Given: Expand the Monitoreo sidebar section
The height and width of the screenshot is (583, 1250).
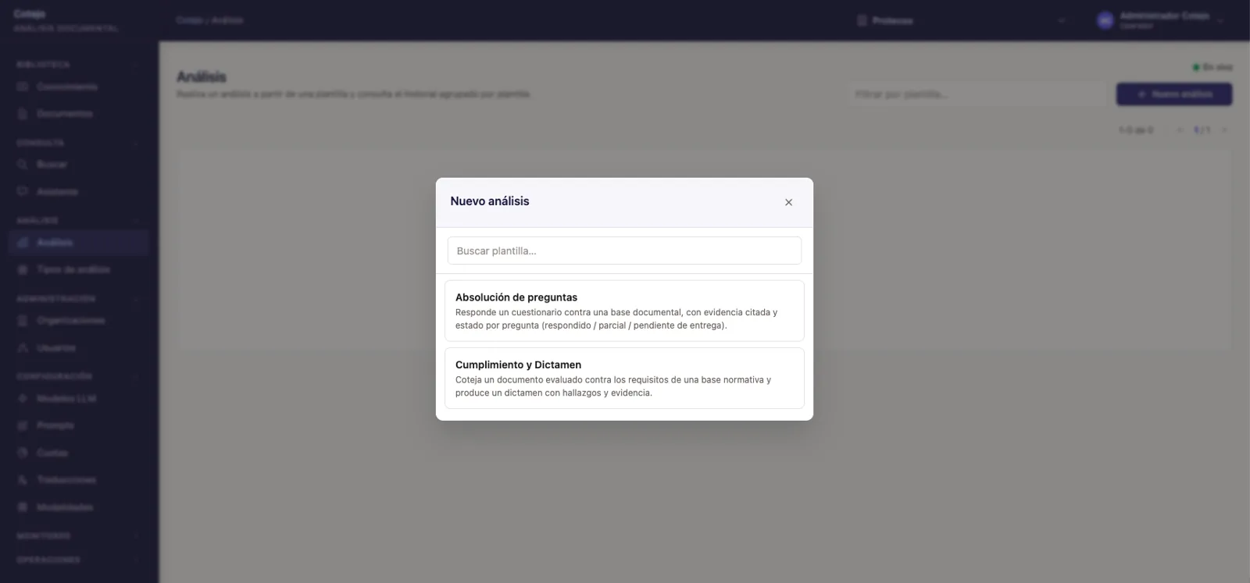Looking at the screenshot, I should 78,536.
